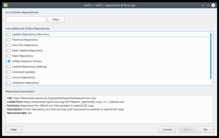Select the Packman Repository row label
This screenshot has height=138, width=219.
click(25, 40)
